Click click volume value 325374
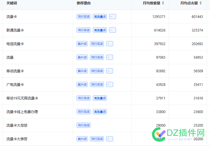210x146 pixels. point(197,30)
